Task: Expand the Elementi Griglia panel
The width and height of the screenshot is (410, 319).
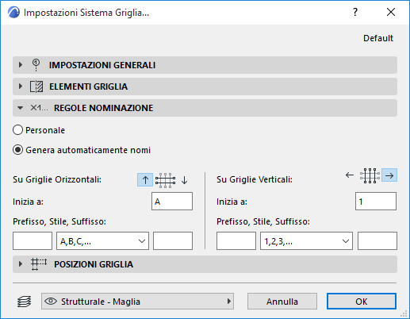Action: 205,86
